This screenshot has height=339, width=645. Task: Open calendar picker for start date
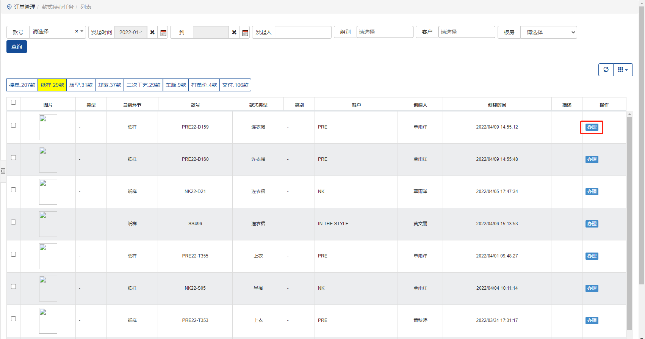coord(163,33)
